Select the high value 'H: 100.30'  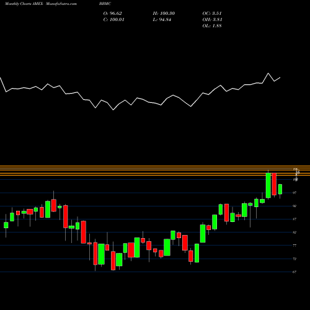tap(164, 14)
